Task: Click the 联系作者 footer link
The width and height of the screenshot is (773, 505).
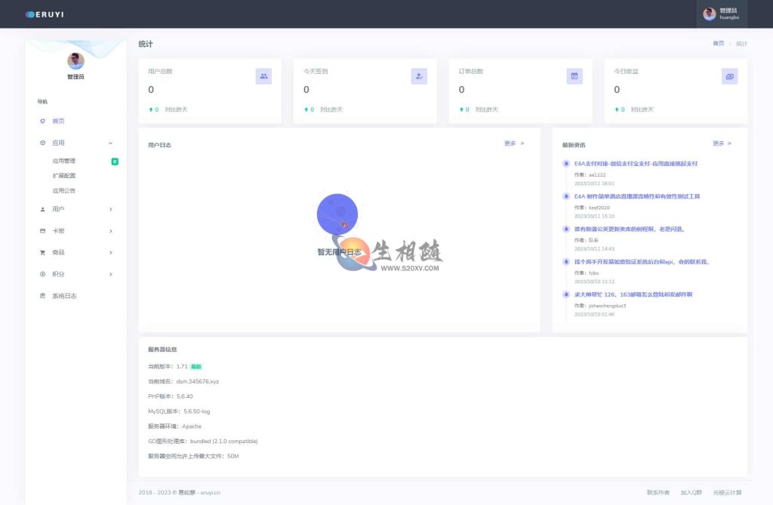Action: tap(658, 492)
